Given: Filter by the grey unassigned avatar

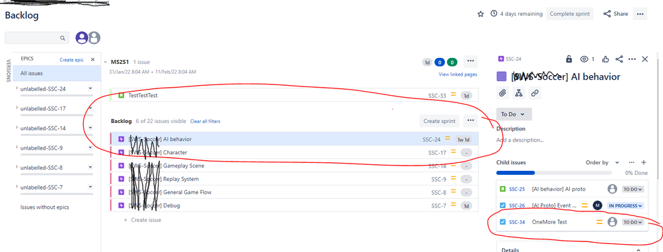Looking at the screenshot, I should point(94,38).
